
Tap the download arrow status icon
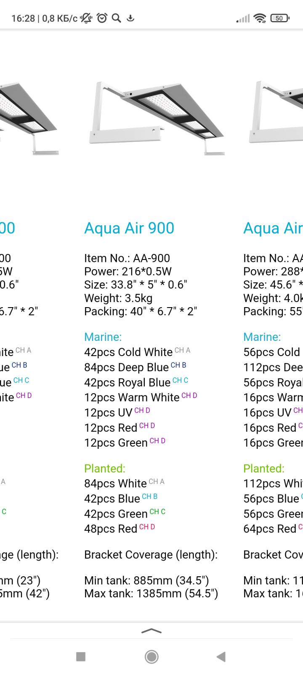[130, 18]
